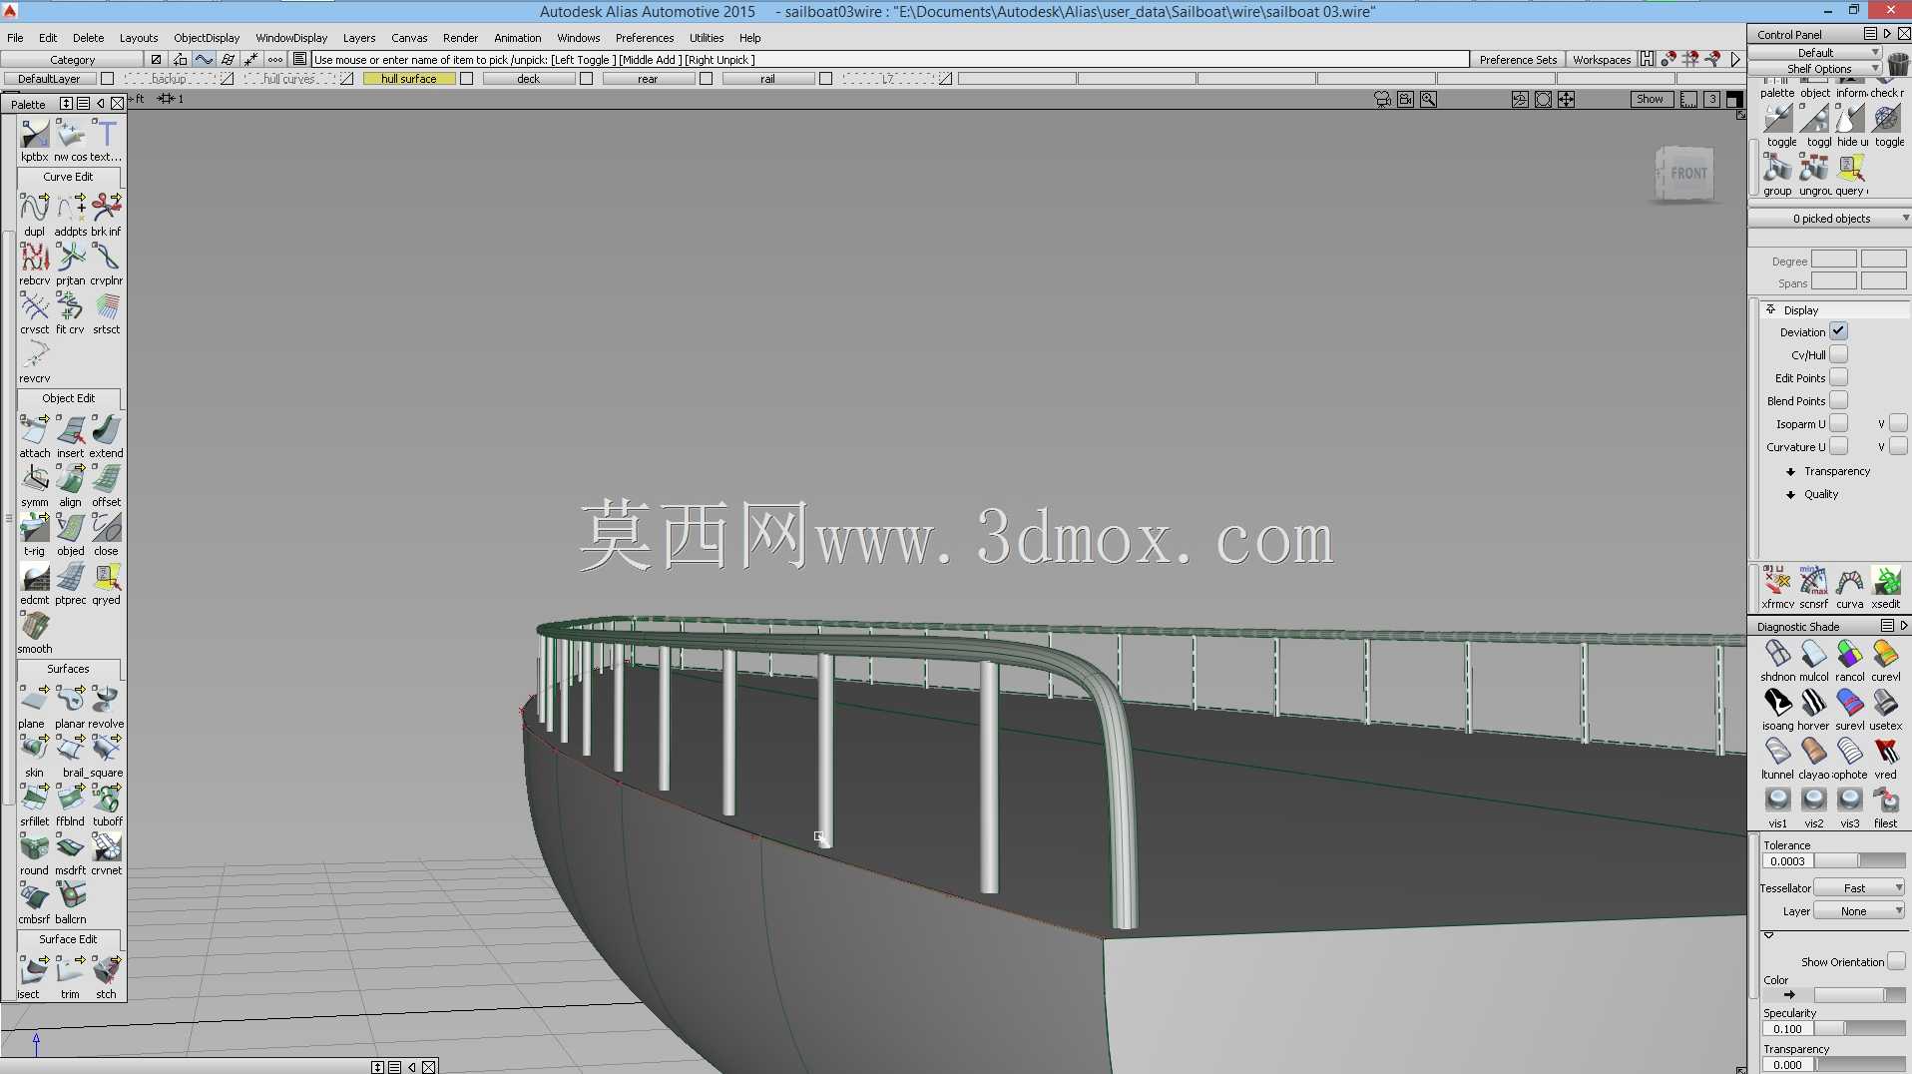Expand the Quality display section
1912x1074 pixels.
click(x=1790, y=494)
